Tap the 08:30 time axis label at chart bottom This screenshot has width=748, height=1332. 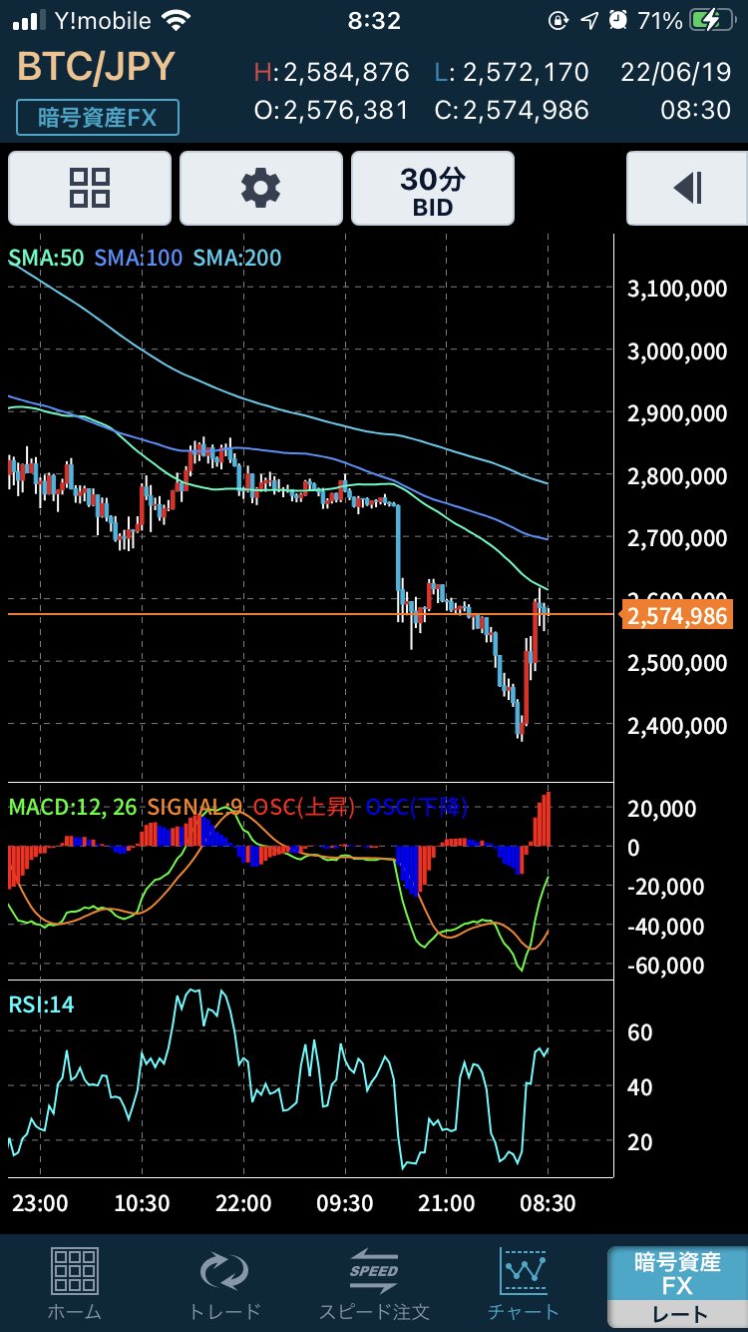[550, 1204]
